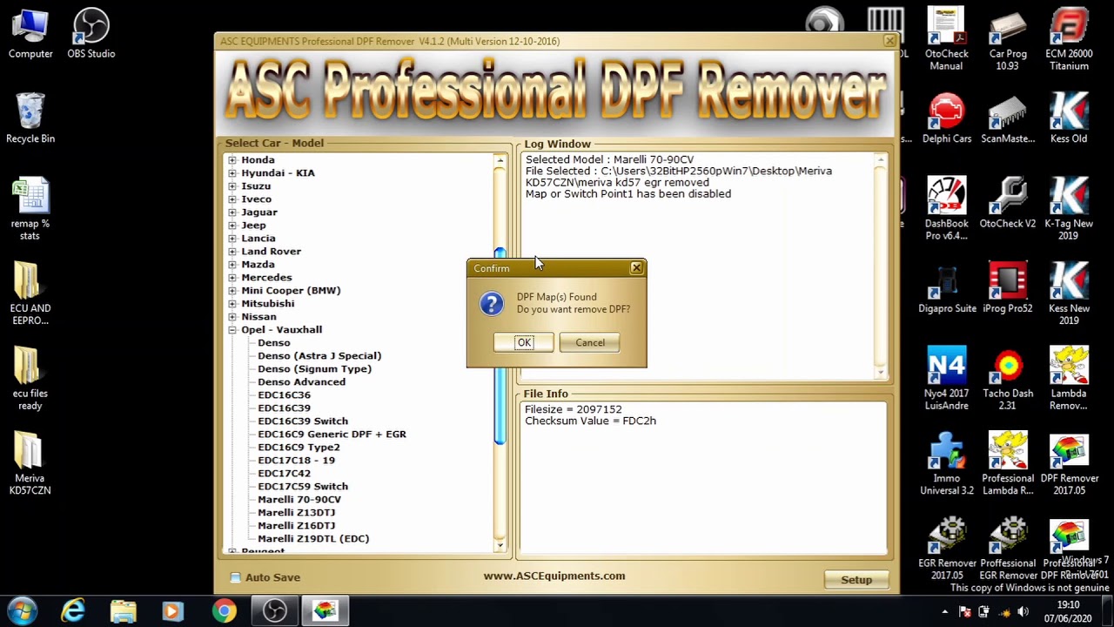Select EDC17C18 - 19 model

click(x=296, y=461)
